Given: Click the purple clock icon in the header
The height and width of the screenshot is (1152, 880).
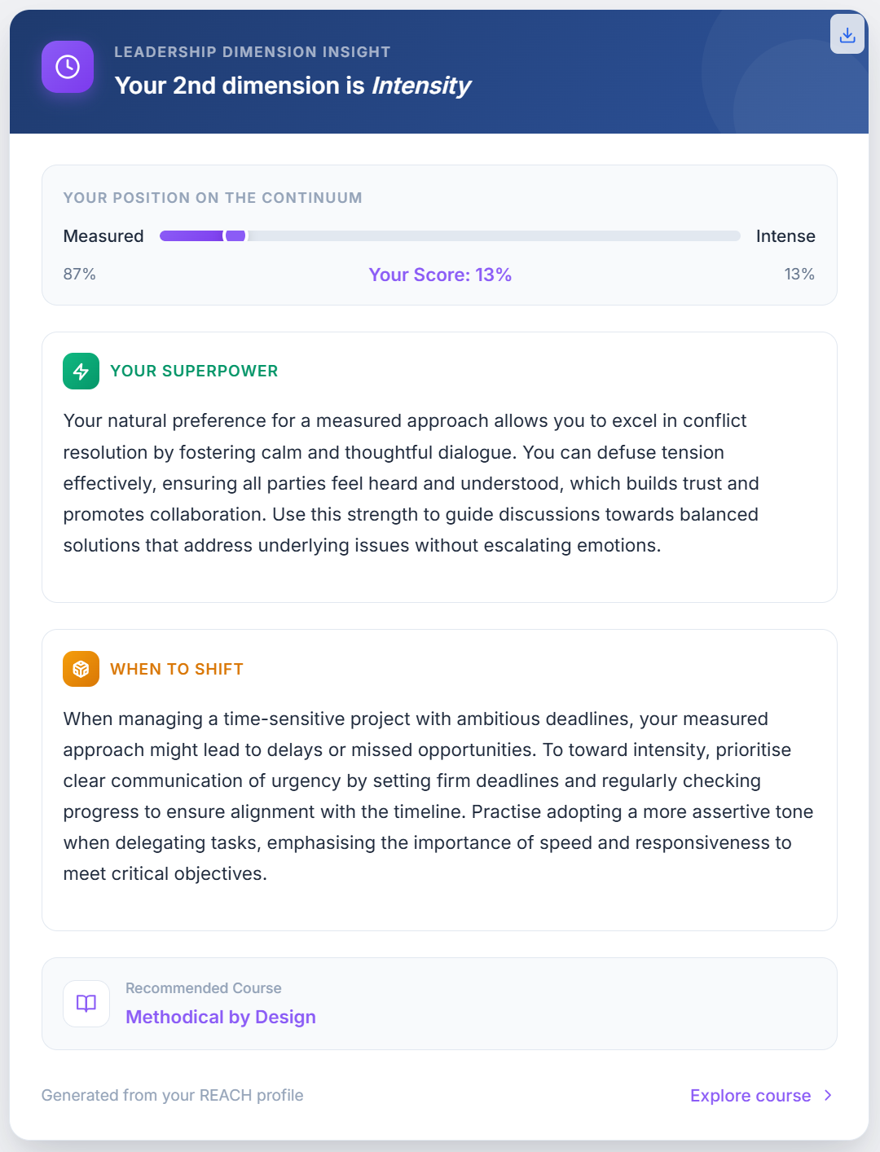Looking at the screenshot, I should [68, 67].
